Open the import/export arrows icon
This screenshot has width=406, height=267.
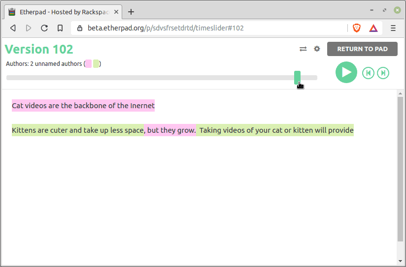pyautogui.click(x=303, y=49)
